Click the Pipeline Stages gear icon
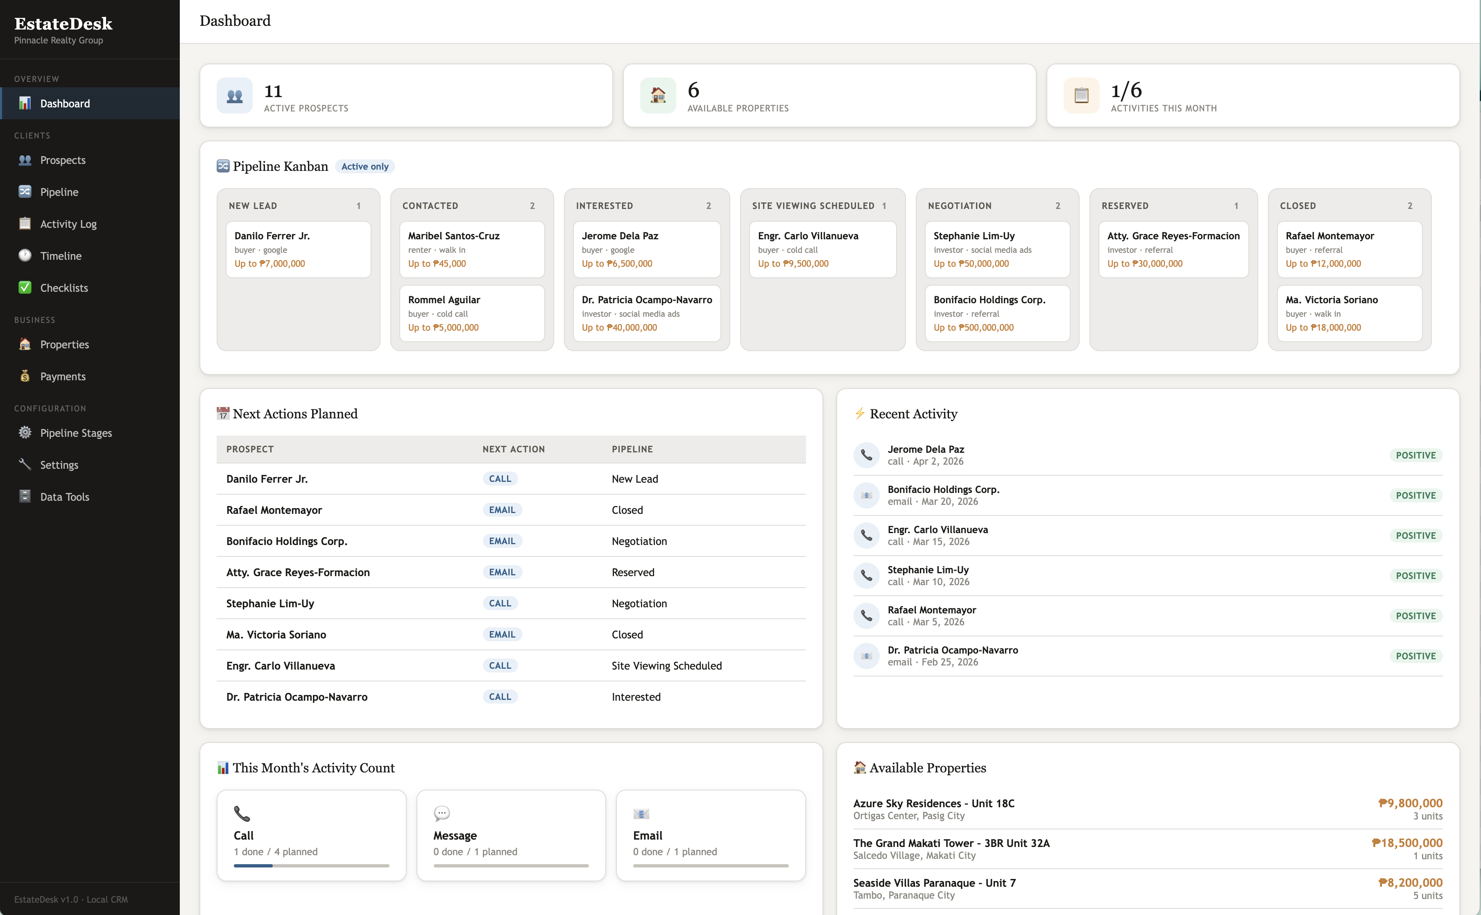Viewport: 1481px width, 915px height. coord(25,433)
